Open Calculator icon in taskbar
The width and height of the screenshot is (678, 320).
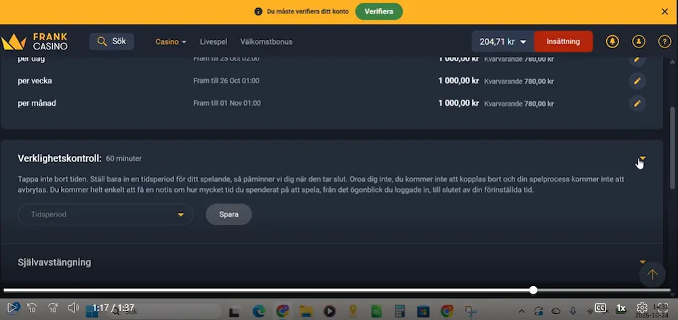click(x=399, y=311)
